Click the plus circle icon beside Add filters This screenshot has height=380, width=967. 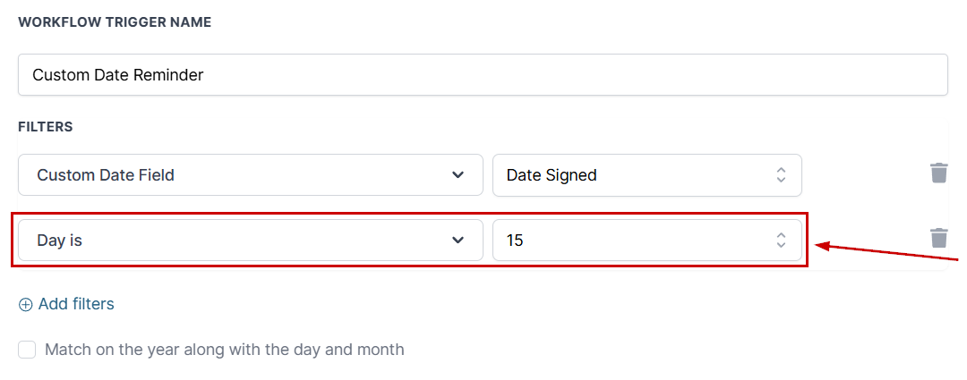26,305
